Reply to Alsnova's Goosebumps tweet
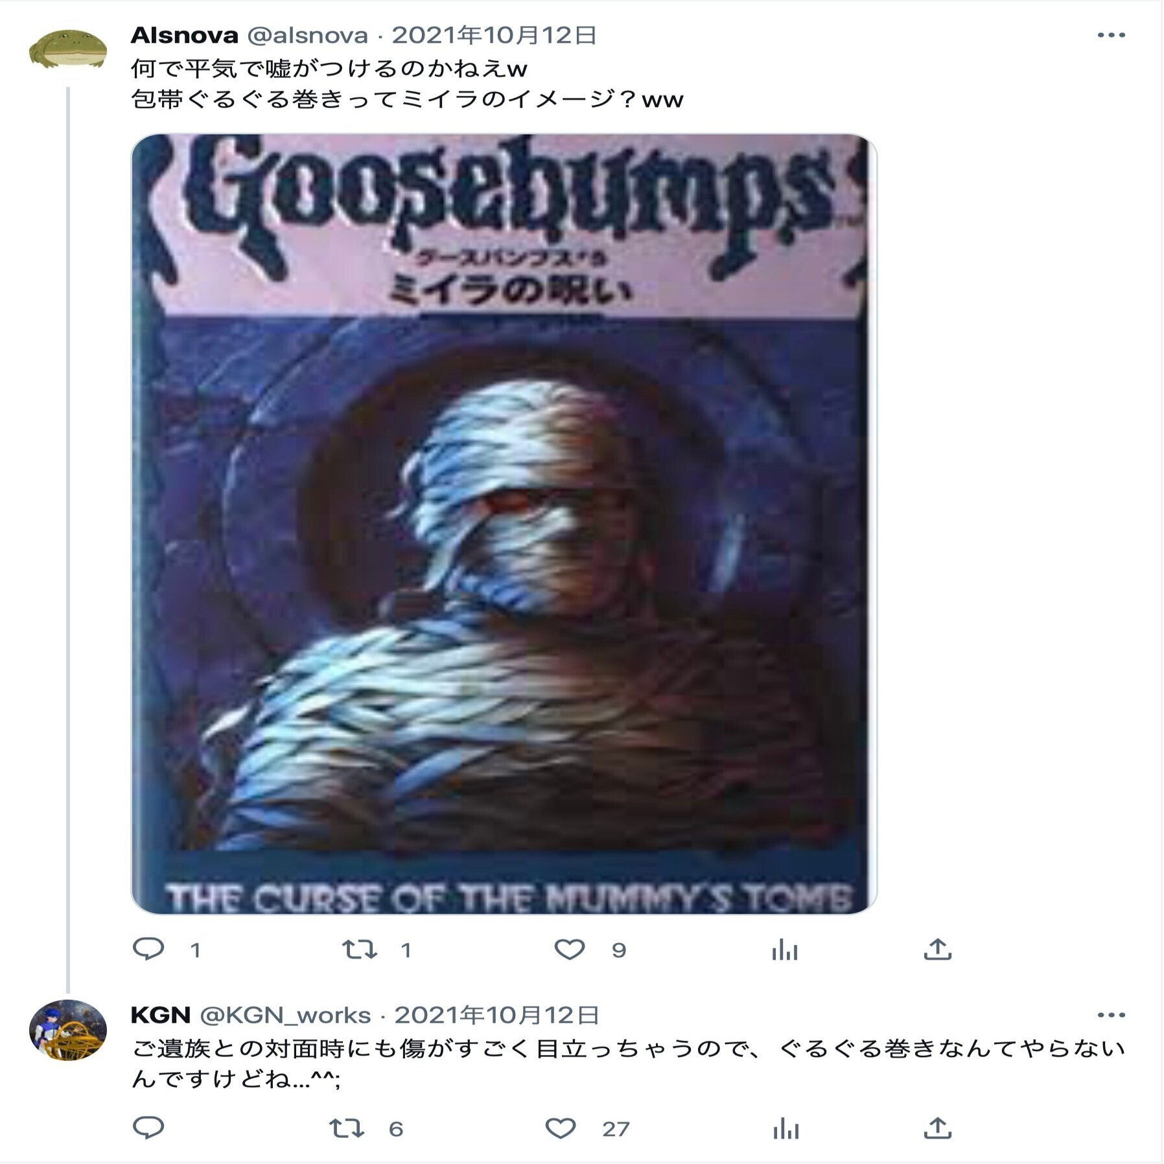 click(148, 949)
